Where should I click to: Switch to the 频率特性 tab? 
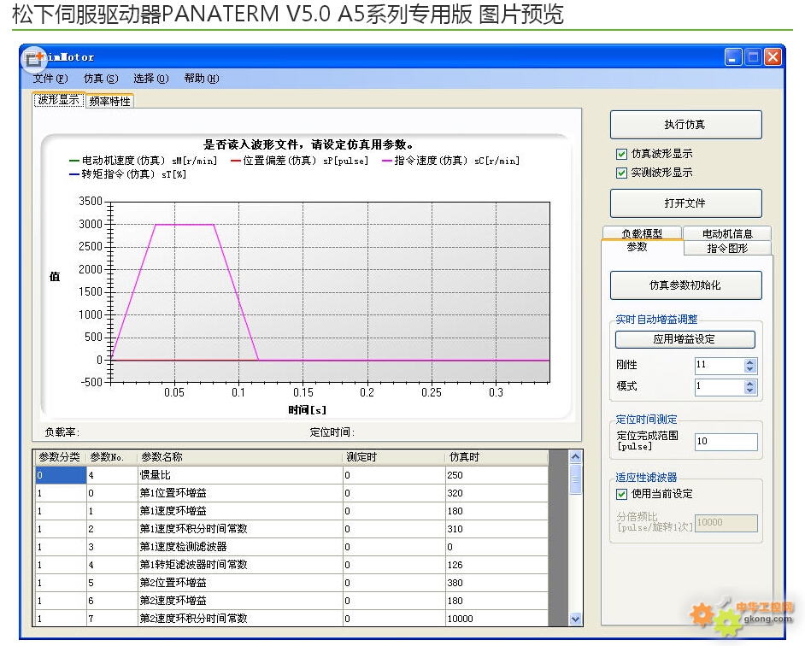110,101
